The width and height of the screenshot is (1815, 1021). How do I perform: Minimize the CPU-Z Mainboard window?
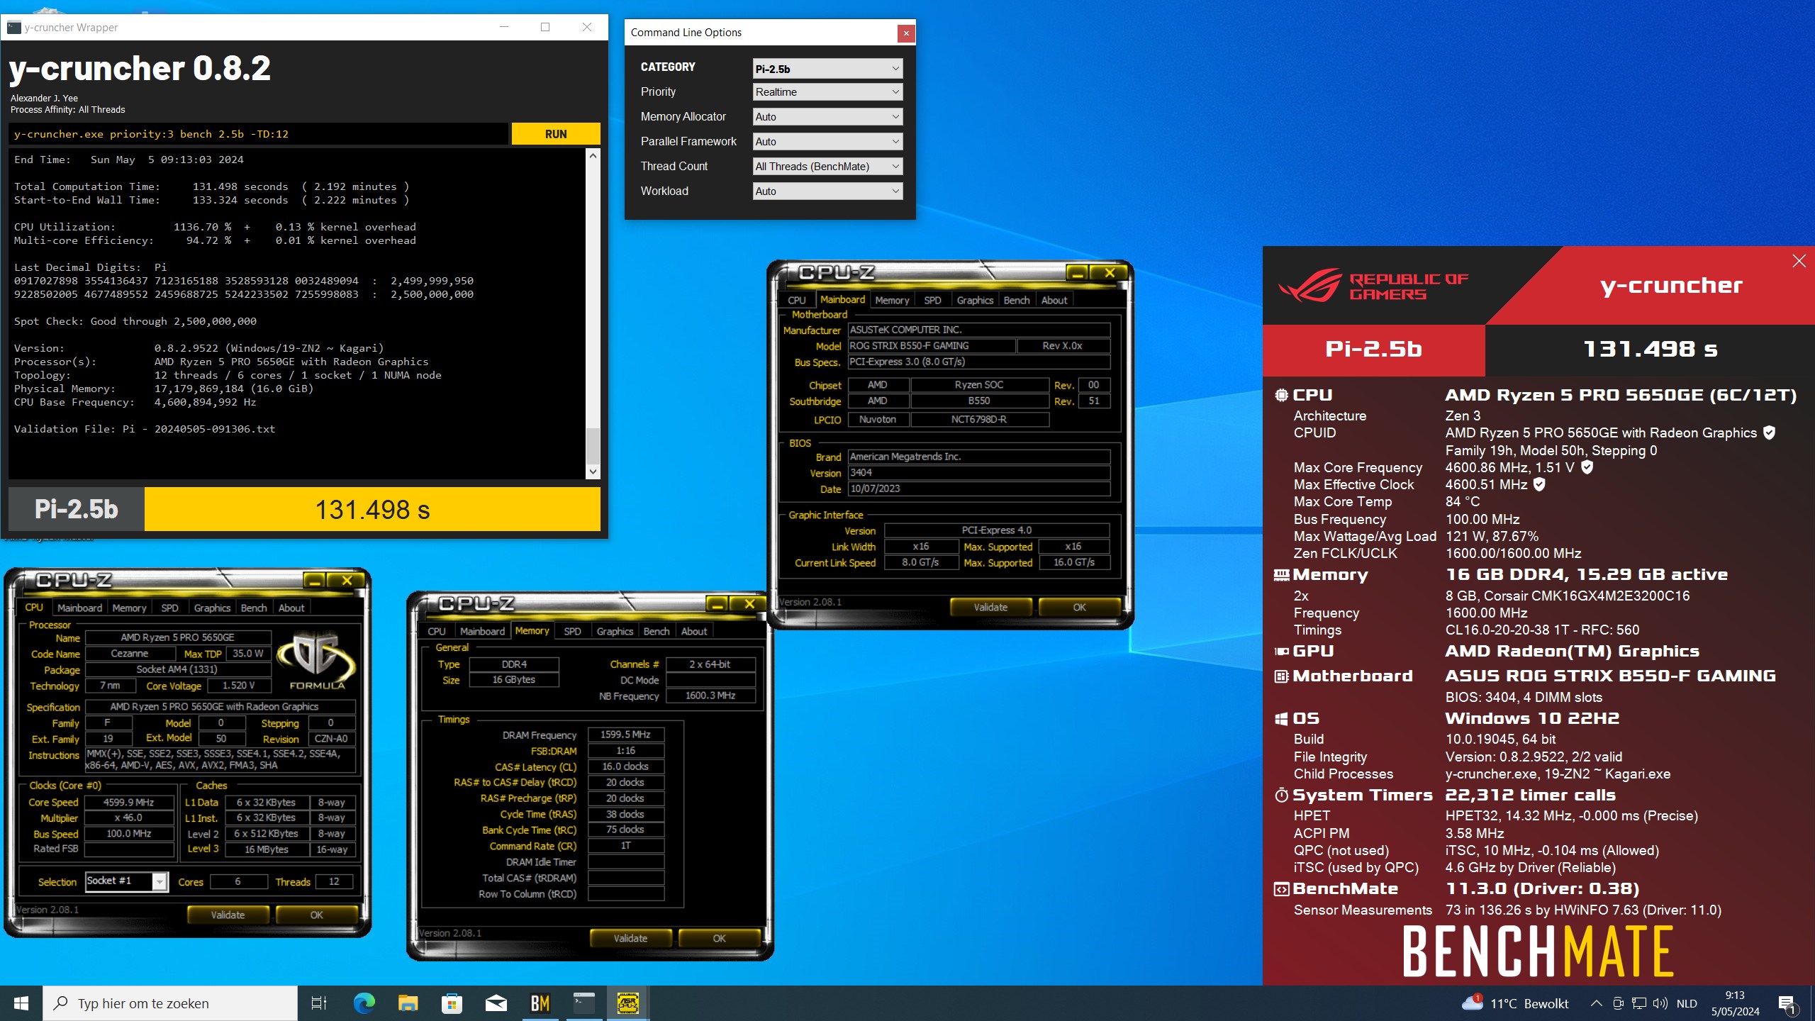(x=1077, y=273)
